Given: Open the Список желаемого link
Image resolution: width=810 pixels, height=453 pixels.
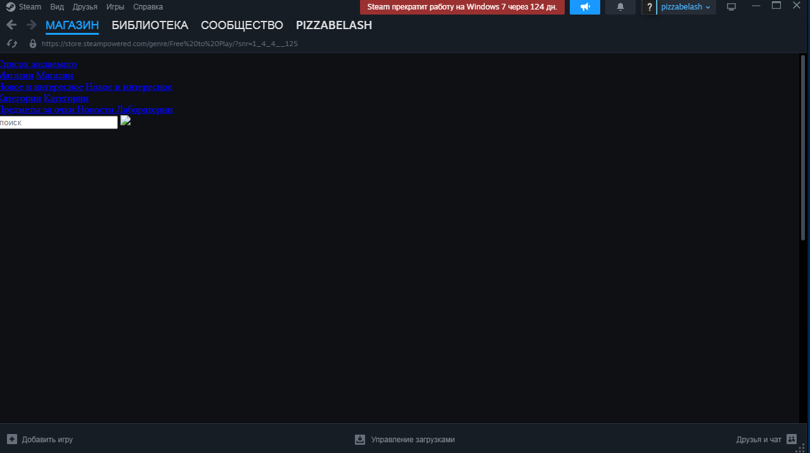Looking at the screenshot, I should [38, 64].
